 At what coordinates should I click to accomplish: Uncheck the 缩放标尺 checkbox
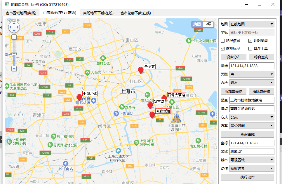223,48
